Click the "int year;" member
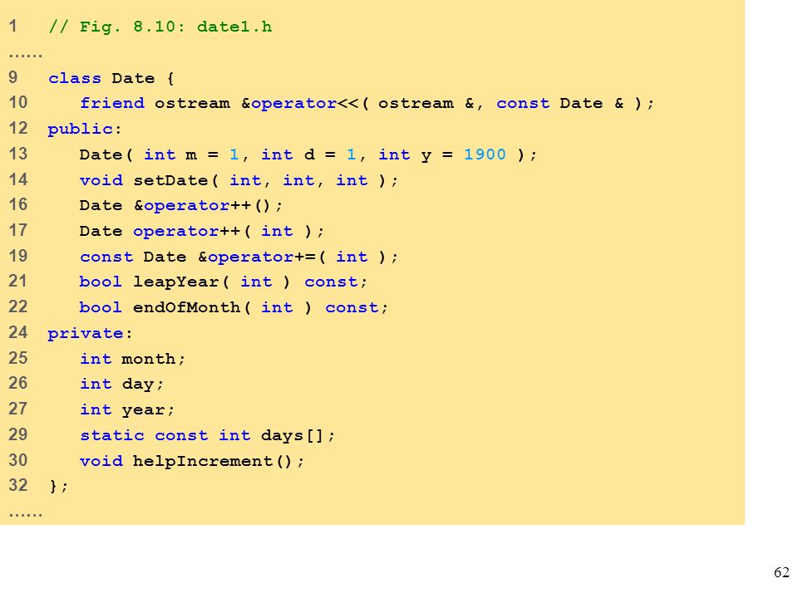798x598 pixels. [x=127, y=409]
